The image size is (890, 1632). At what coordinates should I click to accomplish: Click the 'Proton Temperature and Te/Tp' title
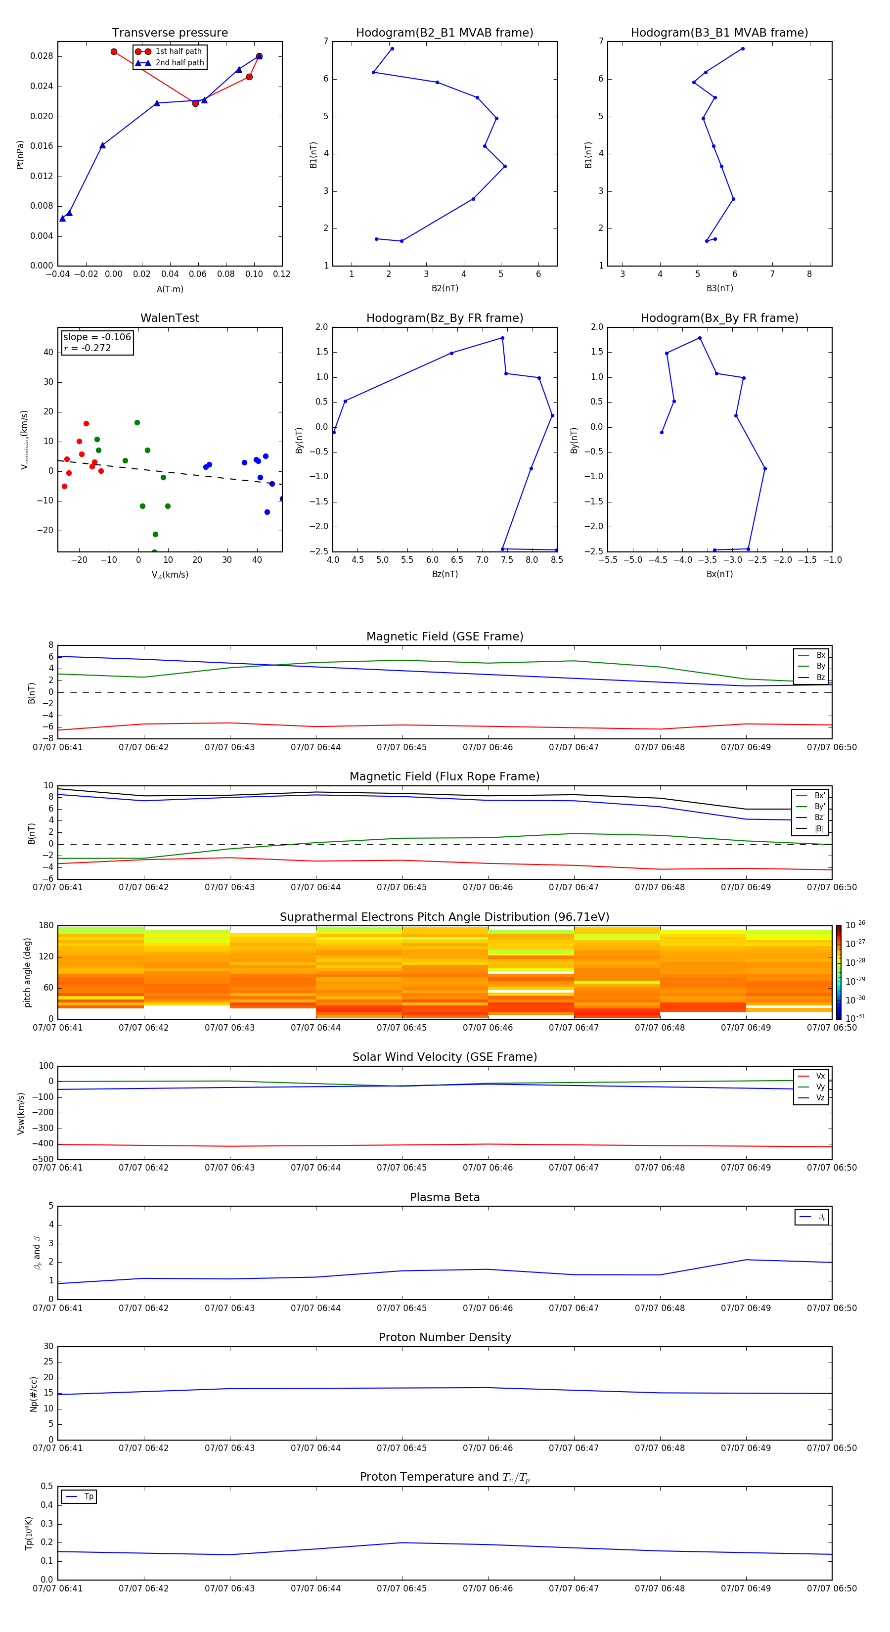point(445,1477)
